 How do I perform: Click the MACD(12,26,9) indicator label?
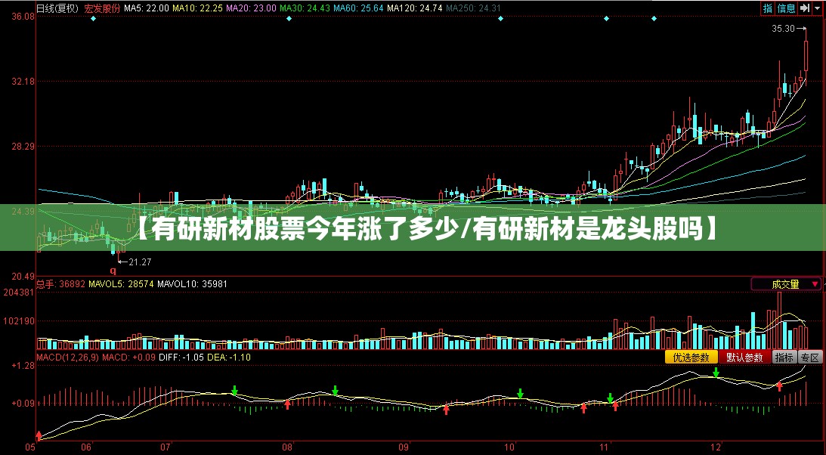point(67,357)
